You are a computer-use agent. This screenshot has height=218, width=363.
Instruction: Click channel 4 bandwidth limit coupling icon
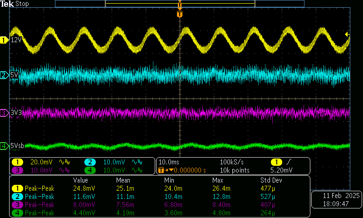tap(137, 170)
